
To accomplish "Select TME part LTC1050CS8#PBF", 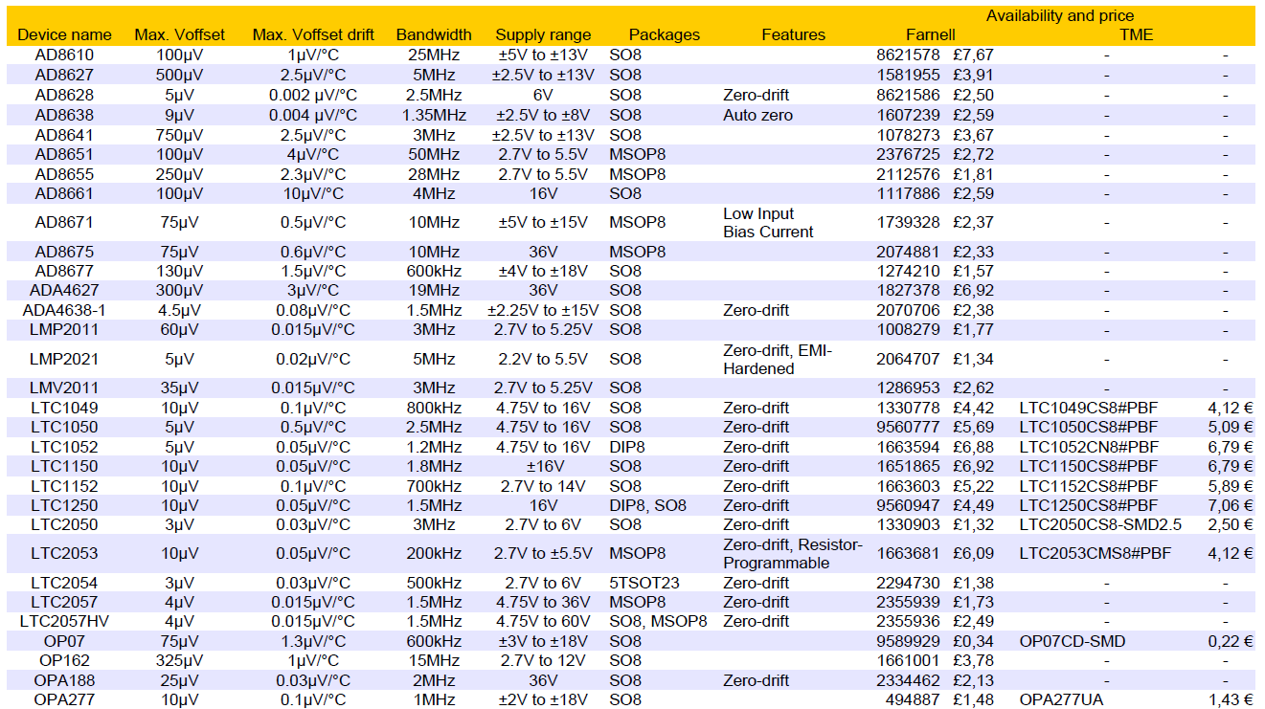I will (x=1089, y=427).
